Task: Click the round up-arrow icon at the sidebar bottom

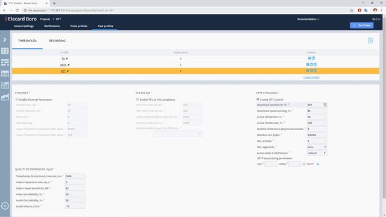Action: (x=5, y=206)
